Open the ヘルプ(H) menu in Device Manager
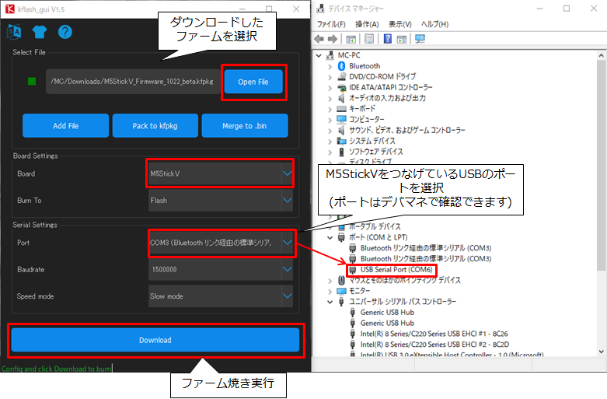The width and height of the screenshot is (607, 399). pos(434,24)
